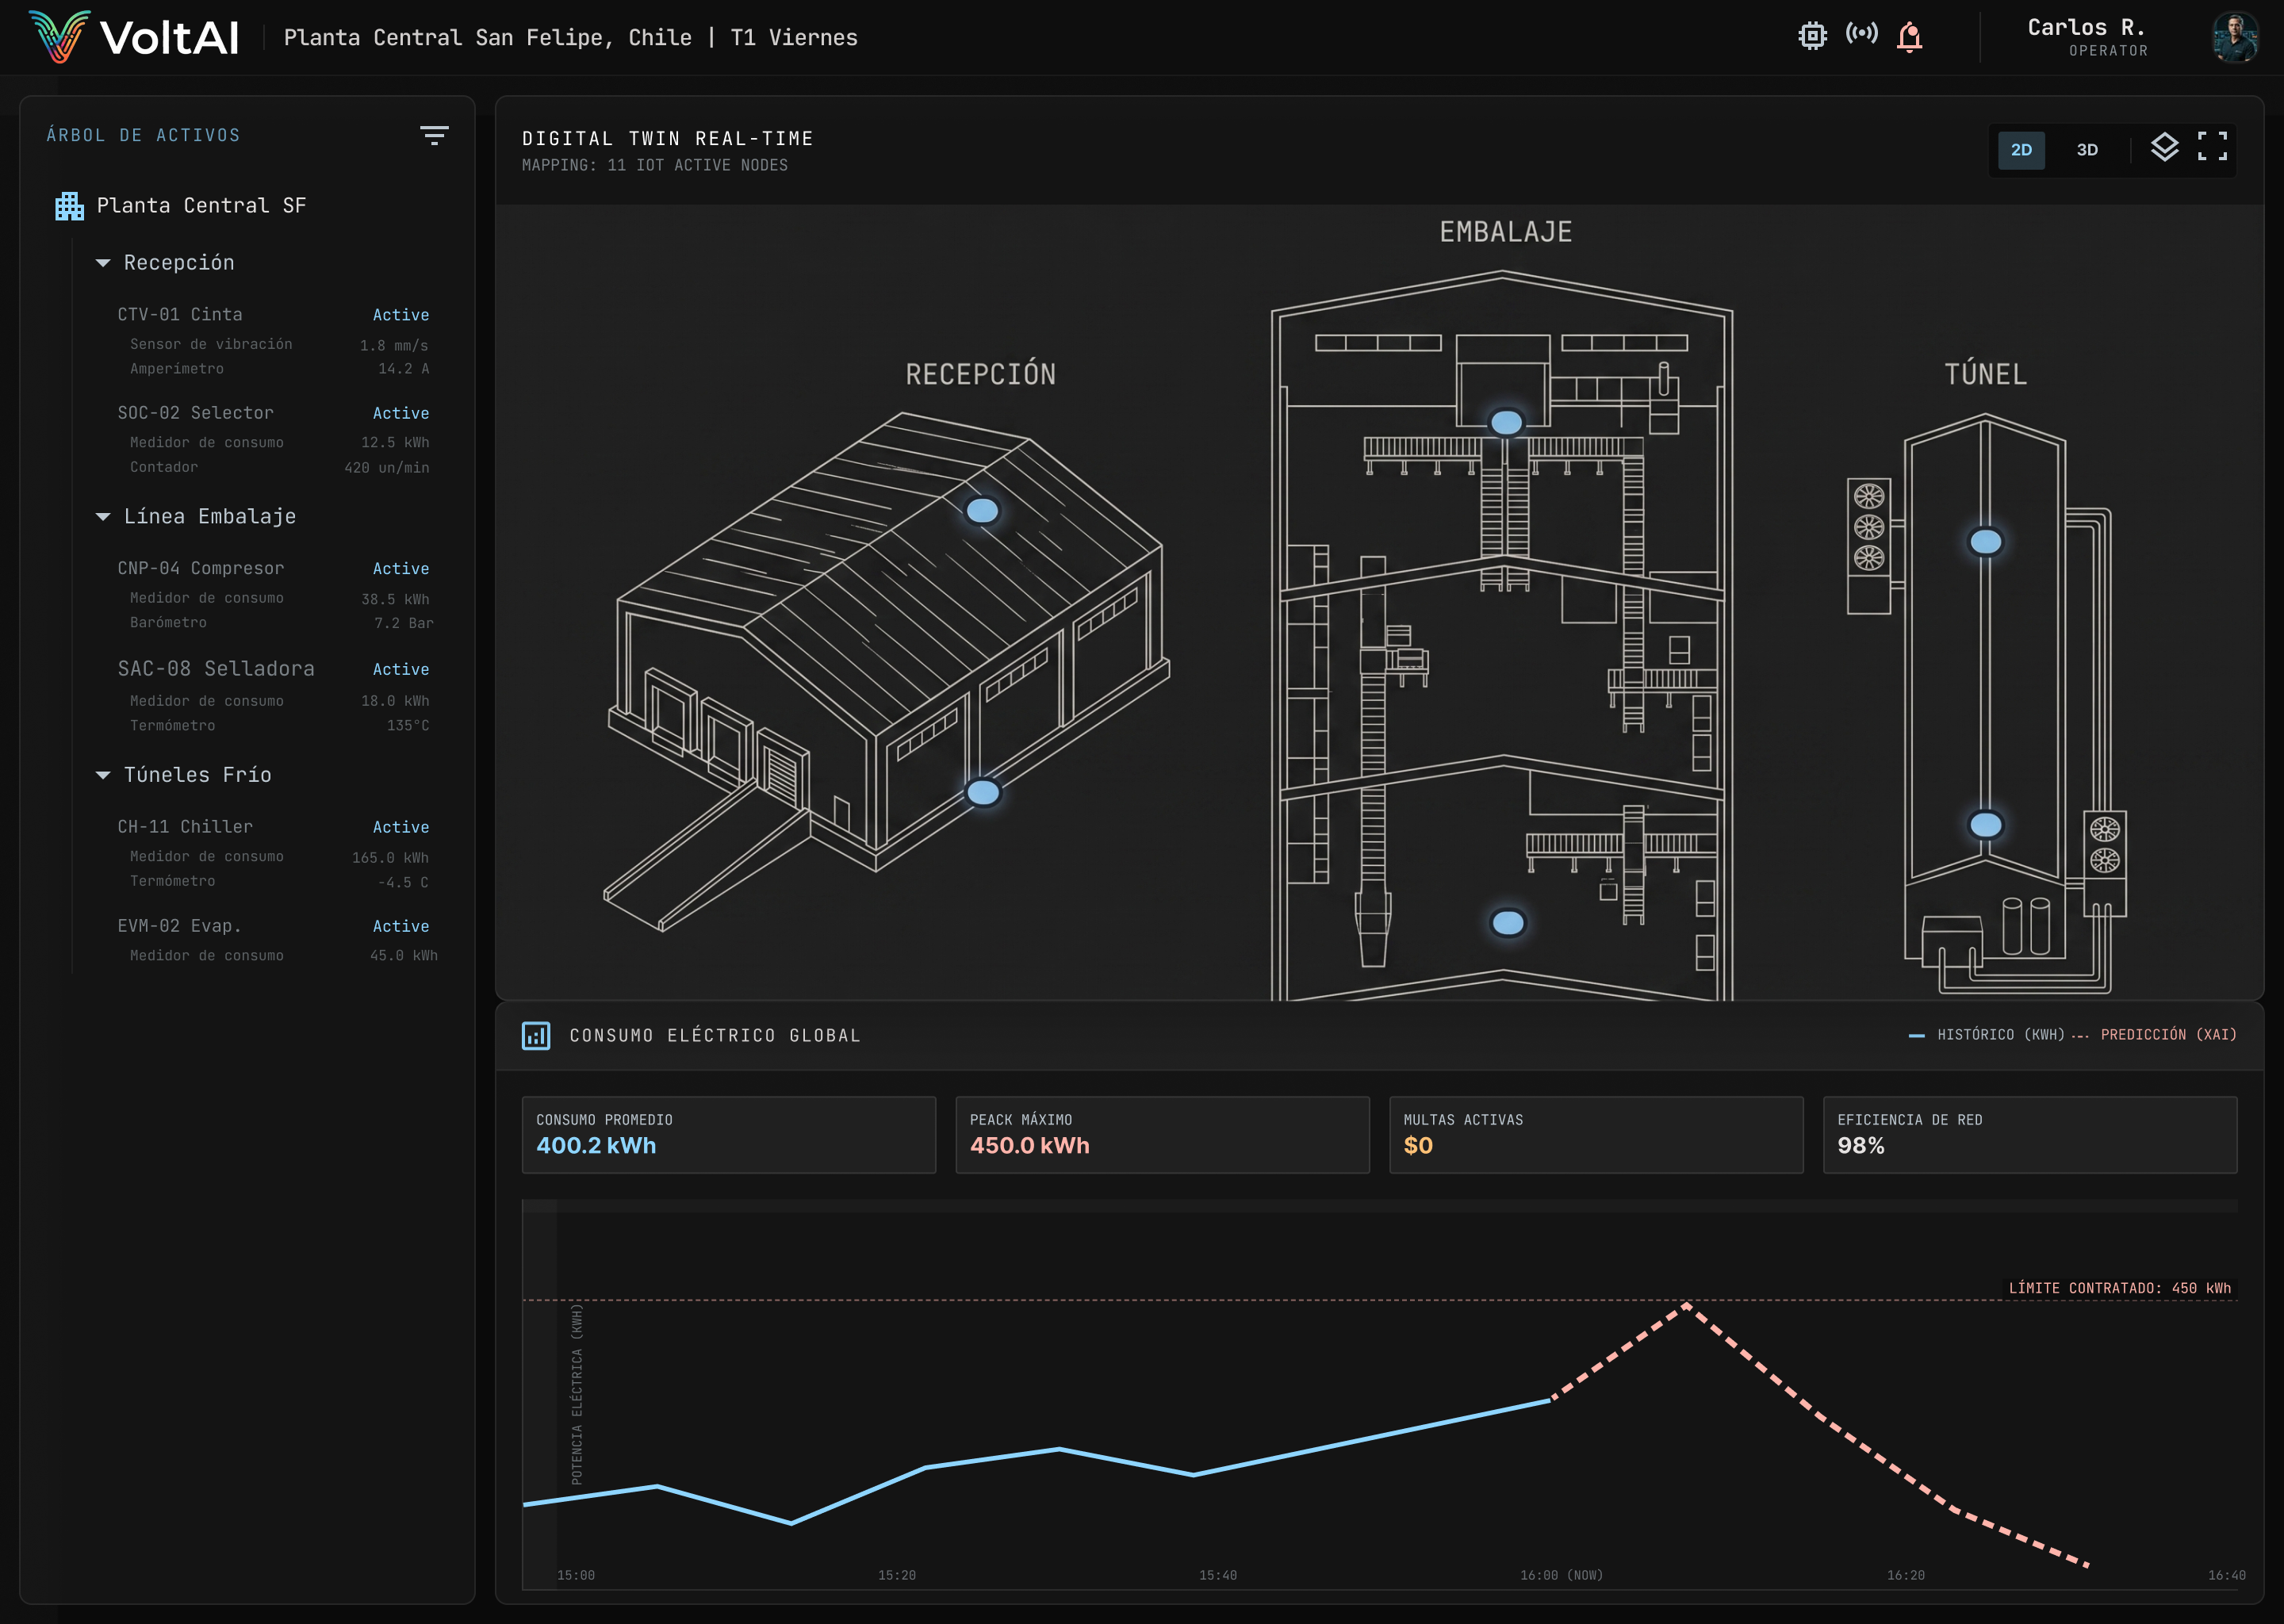Collapse the Túneles Frío group
The width and height of the screenshot is (2284, 1624).
(x=102, y=775)
